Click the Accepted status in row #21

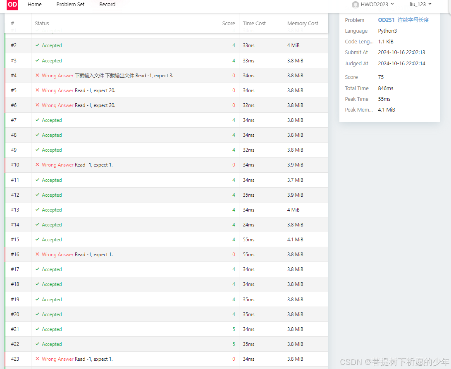52,329
